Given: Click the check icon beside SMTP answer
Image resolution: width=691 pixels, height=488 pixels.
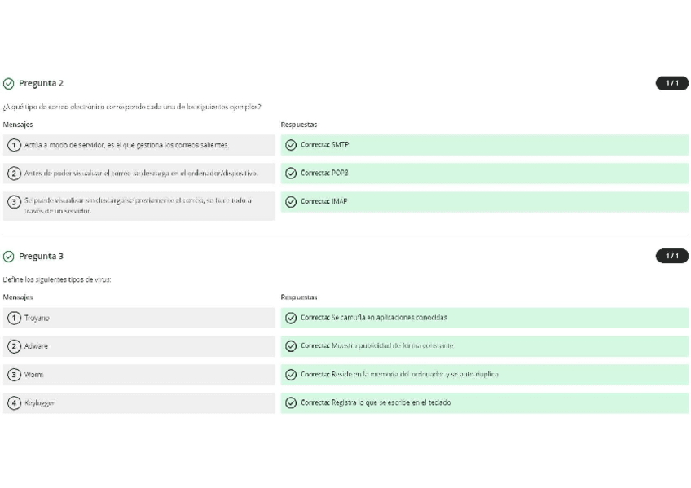Looking at the screenshot, I should 291,145.
